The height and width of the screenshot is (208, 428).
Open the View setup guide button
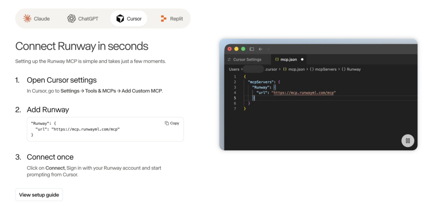click(39, 195)
